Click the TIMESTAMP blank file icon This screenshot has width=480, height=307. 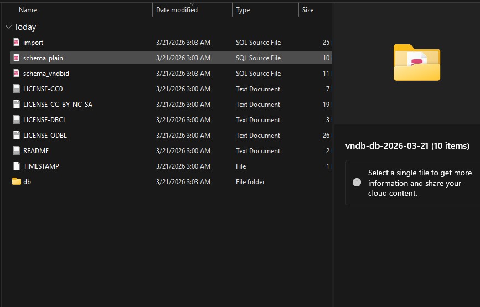pos(17,166)
